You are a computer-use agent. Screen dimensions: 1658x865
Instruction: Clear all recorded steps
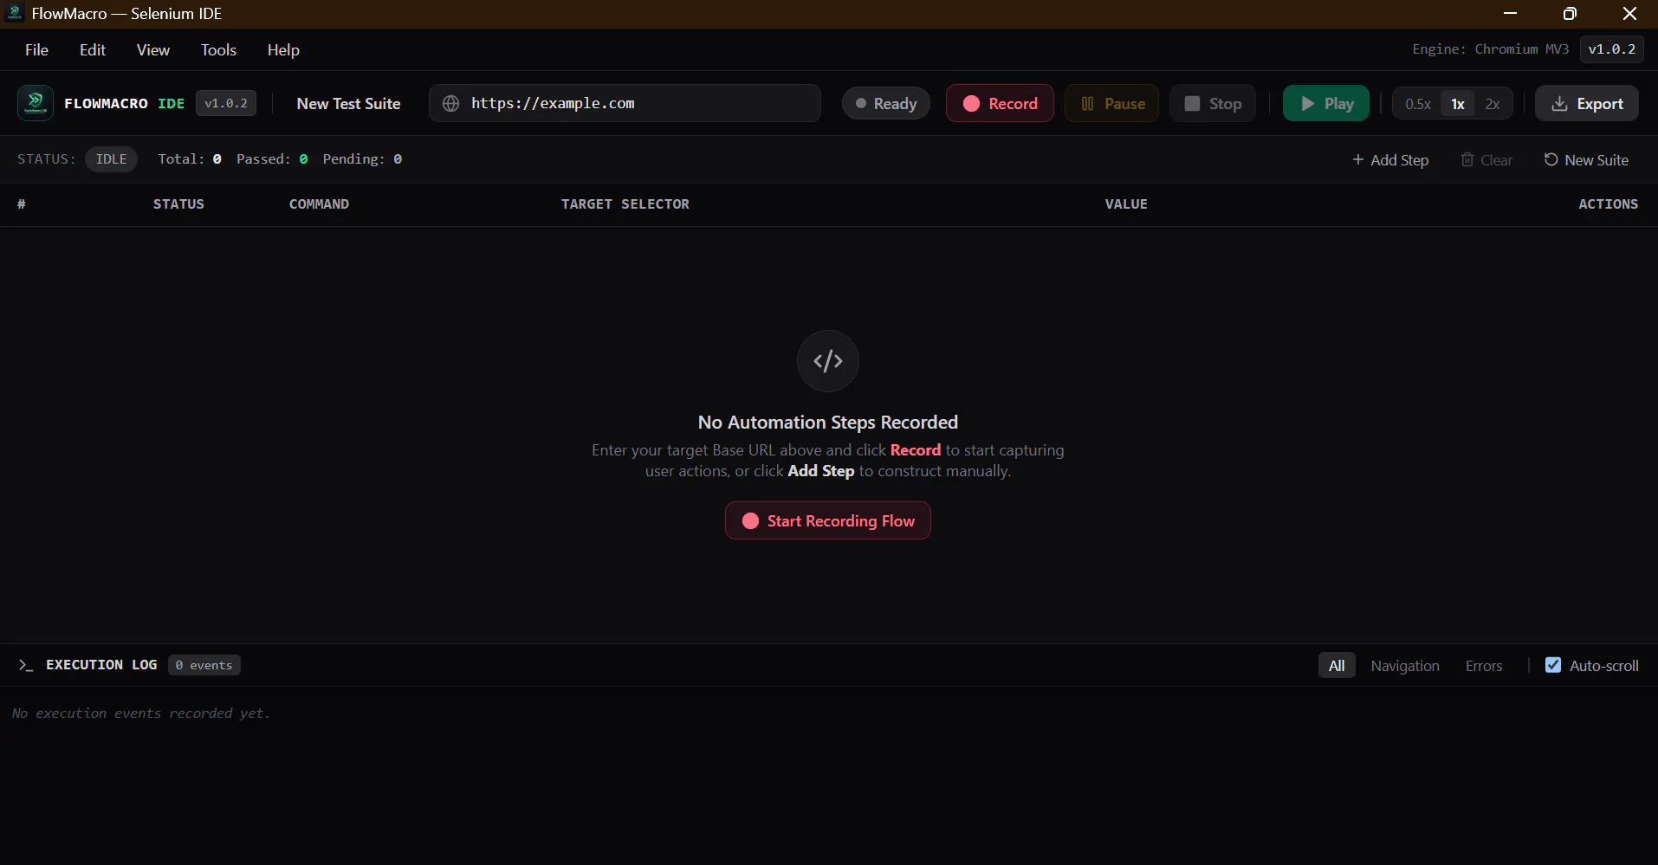(x=1486, y=159)
